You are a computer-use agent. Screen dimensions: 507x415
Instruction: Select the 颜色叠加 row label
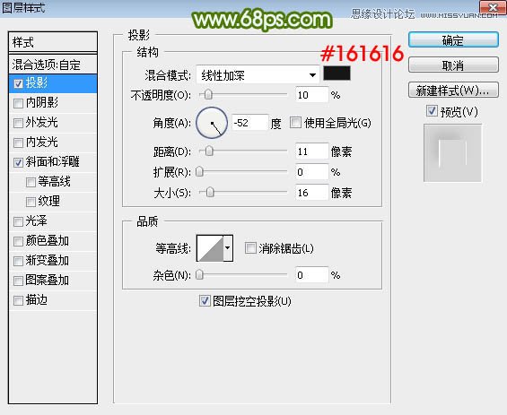coord(48,241)
